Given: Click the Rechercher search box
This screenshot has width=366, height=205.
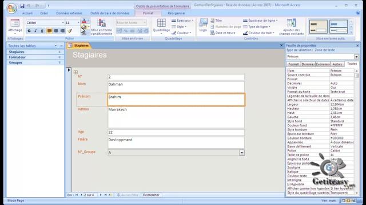Looking at the screenshot, I should 151,195.
